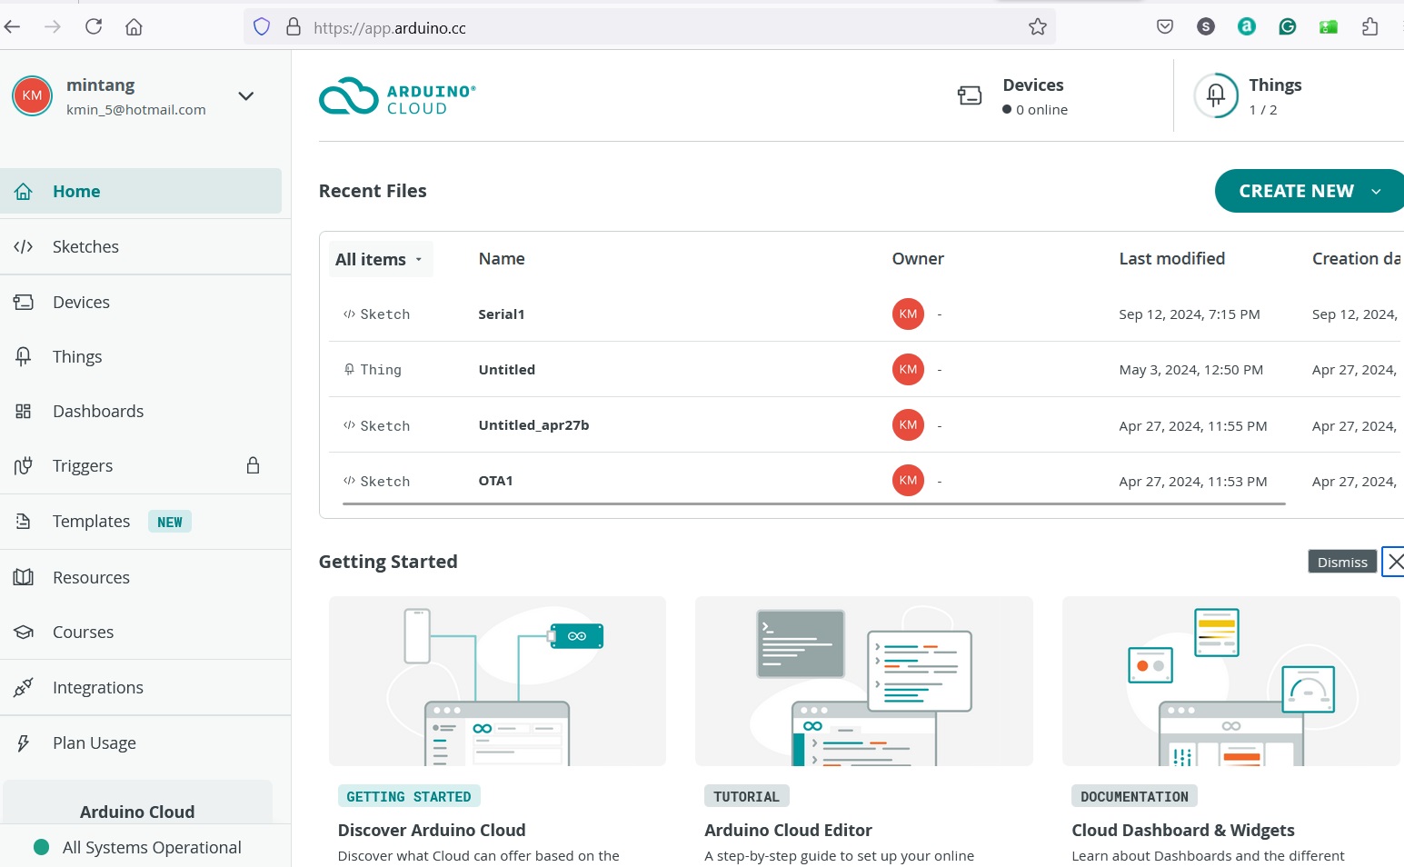Open Templates section in sidebar
The image size is (1404, 867).
click(x=91, y=521)
